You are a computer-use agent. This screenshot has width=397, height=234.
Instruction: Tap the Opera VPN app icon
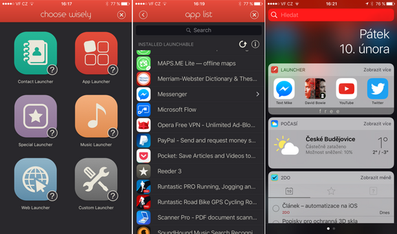[144, 125]
